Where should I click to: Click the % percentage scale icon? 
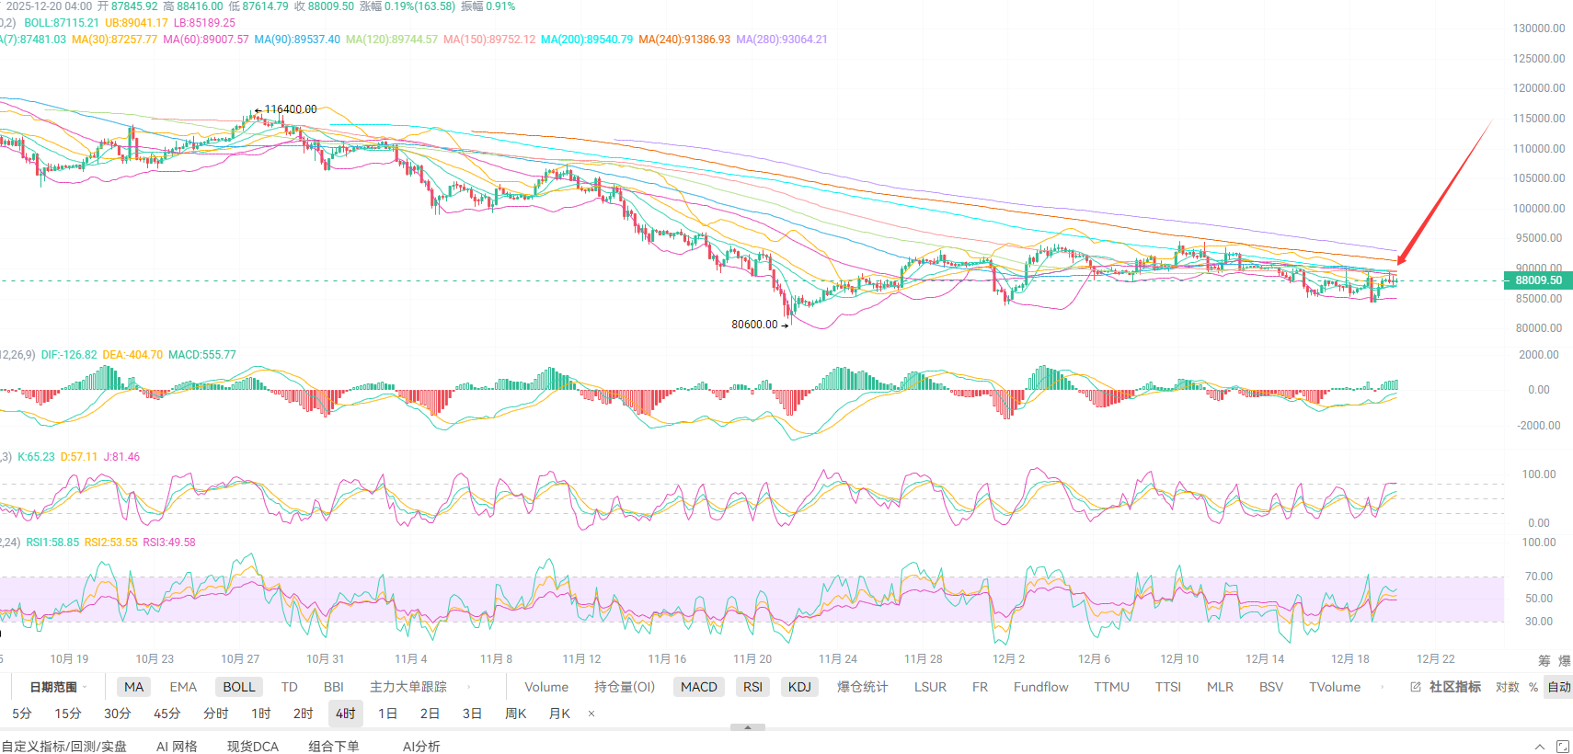1533,687
